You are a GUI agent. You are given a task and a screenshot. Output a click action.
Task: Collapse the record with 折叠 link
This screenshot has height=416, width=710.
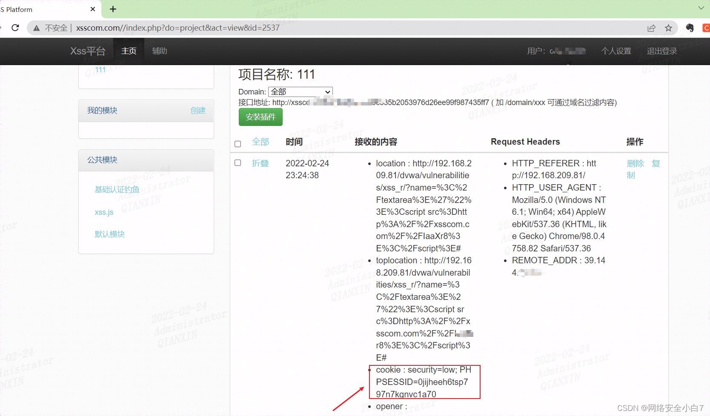pyautogui.click(x=261, y=163)
